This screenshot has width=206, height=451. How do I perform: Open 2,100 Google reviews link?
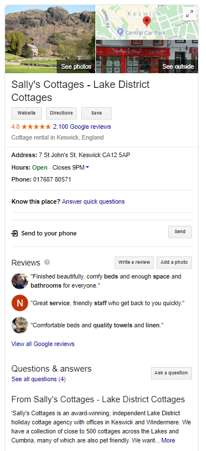(x=82, y=127)
